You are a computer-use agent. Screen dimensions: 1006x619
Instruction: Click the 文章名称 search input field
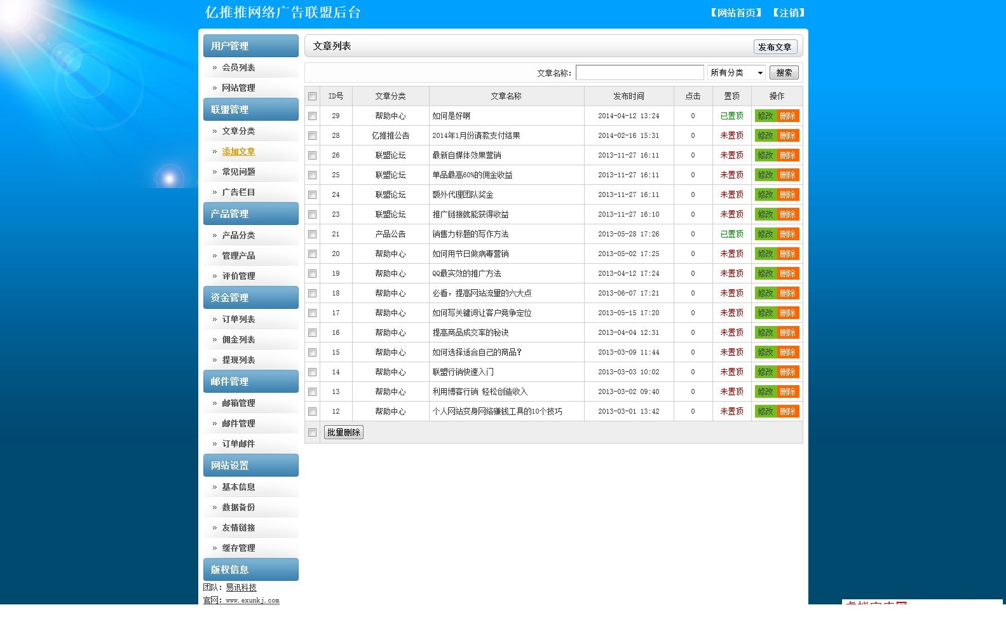click(640, 72)
